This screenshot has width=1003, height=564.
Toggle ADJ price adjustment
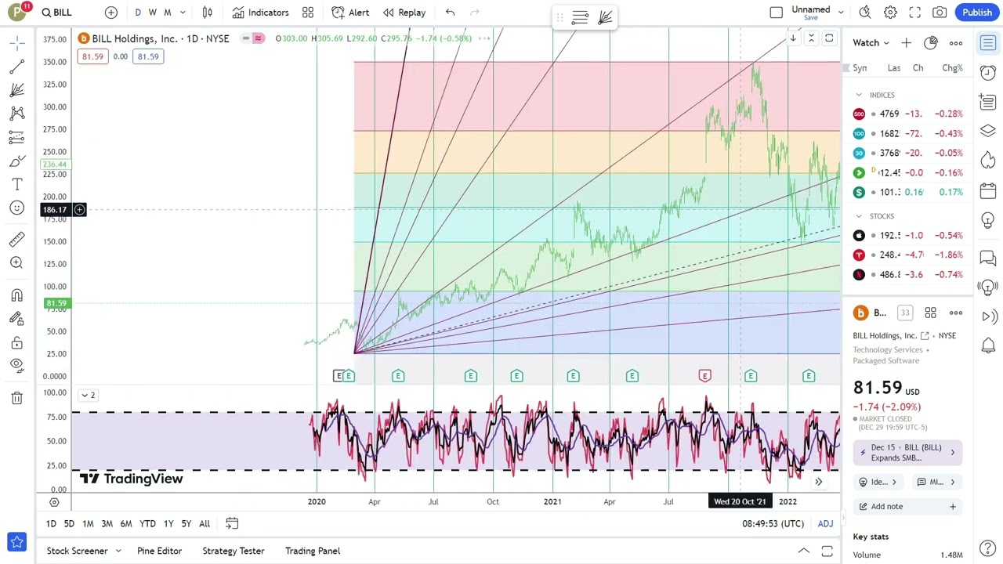tap(825, 524)
